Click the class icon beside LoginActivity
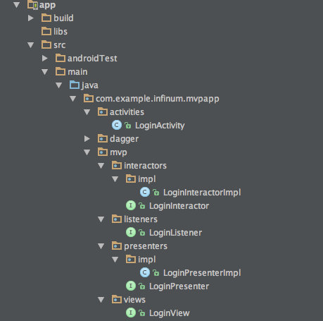323x321 pixels. 117,125
